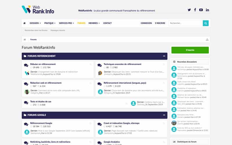
Task: Select the FORUMS menu item
Action: pos(81,23)
